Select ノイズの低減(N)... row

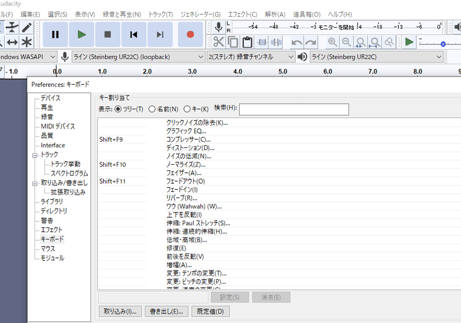[x=279, y=156]
